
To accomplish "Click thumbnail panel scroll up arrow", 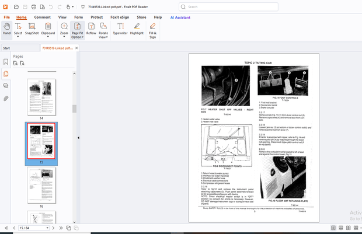I will tap(74, 74).
